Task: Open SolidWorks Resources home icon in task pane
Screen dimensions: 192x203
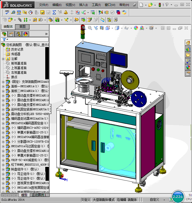Action: (188, 43)
